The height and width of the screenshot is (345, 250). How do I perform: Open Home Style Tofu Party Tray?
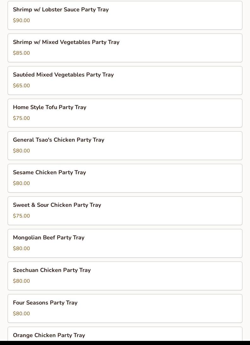(x=50, y=107)
